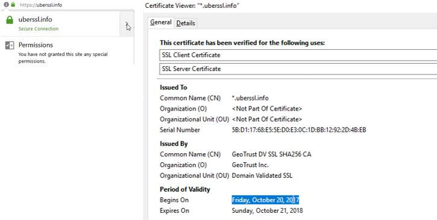Viewport: 437px width, 220px height.
Task: Click the site information icon in address bar
Action: (x=6, y=4)
